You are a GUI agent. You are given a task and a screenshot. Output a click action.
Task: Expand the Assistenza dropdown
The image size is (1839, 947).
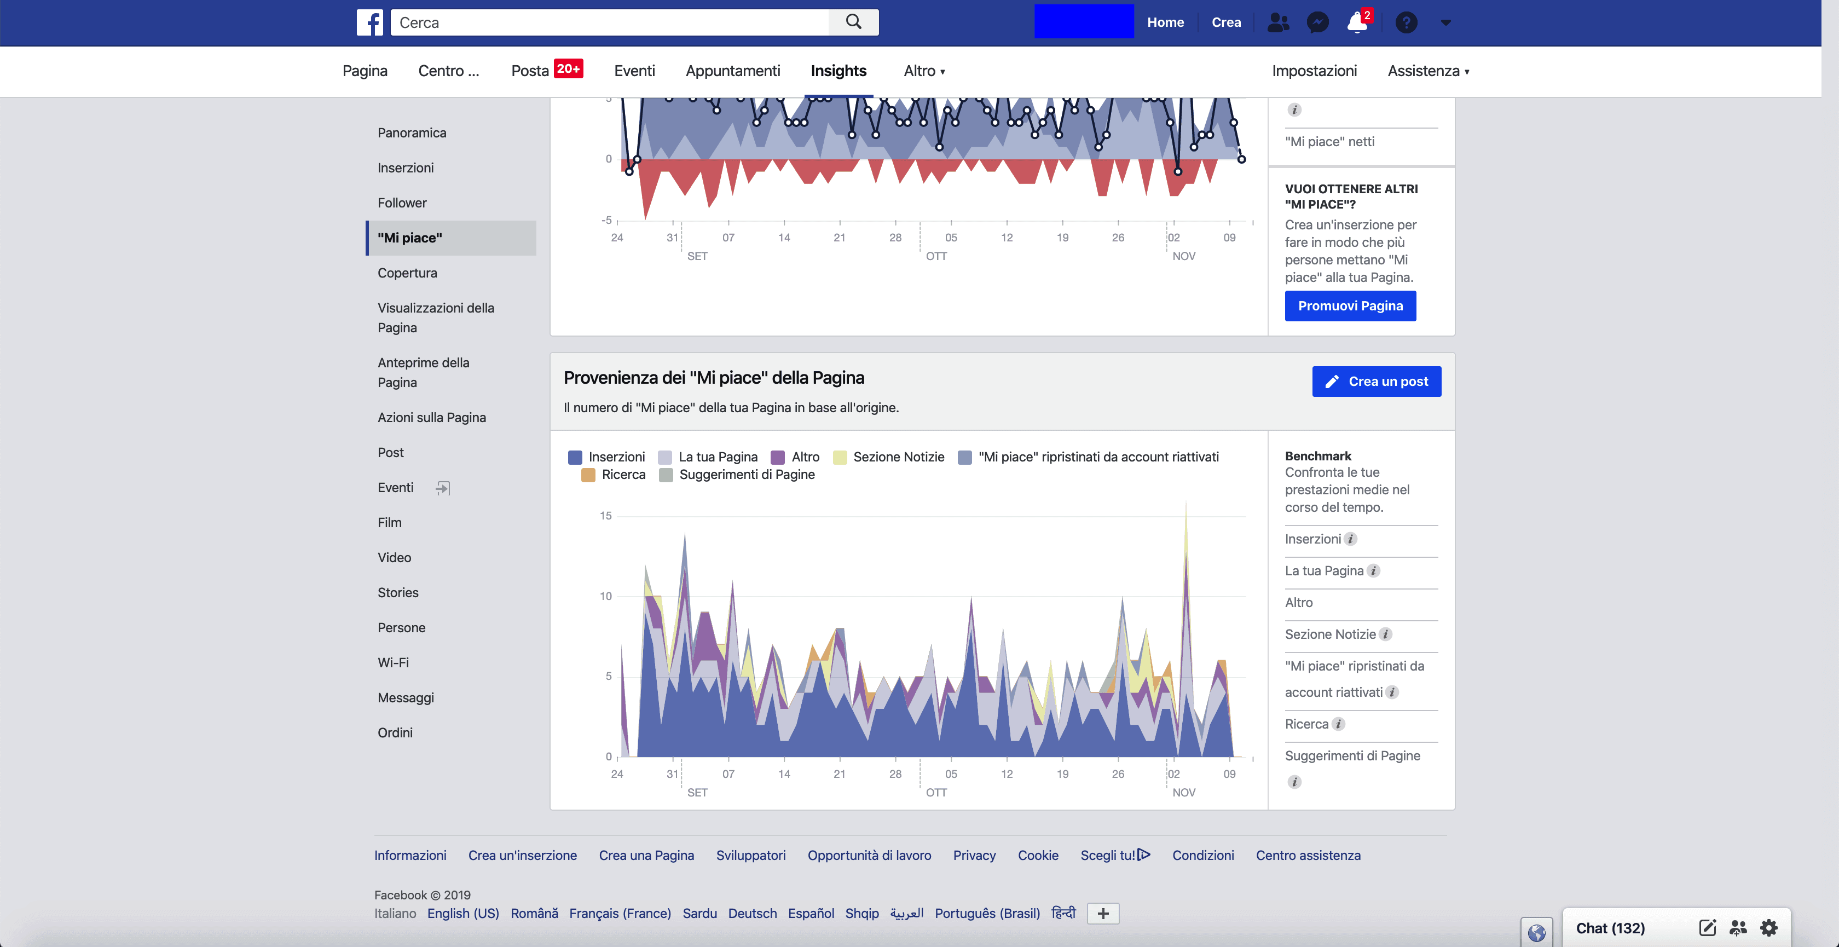(1428, 71)
